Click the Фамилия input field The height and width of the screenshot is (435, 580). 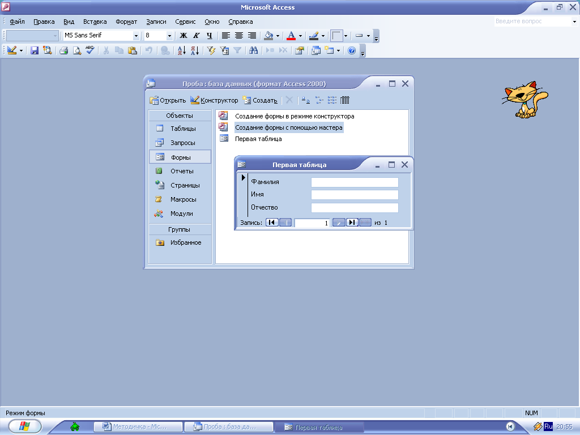(355, 182)
